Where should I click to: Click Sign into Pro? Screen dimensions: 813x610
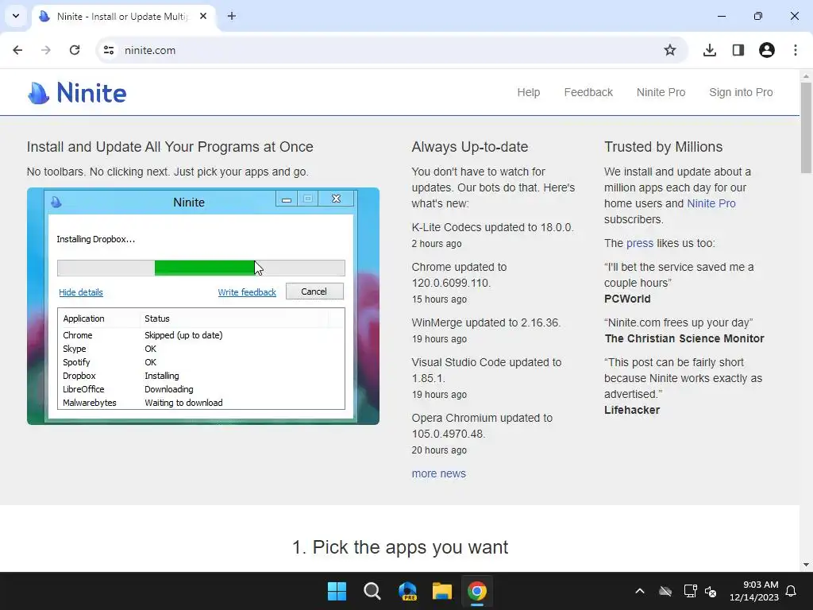[x=741, y=92]
